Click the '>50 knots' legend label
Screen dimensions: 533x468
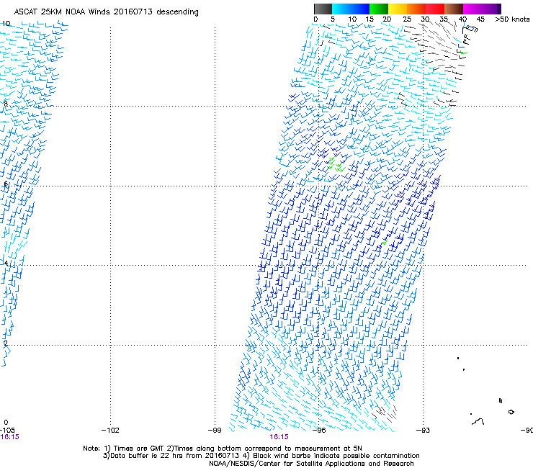click(x=512, y=19)
